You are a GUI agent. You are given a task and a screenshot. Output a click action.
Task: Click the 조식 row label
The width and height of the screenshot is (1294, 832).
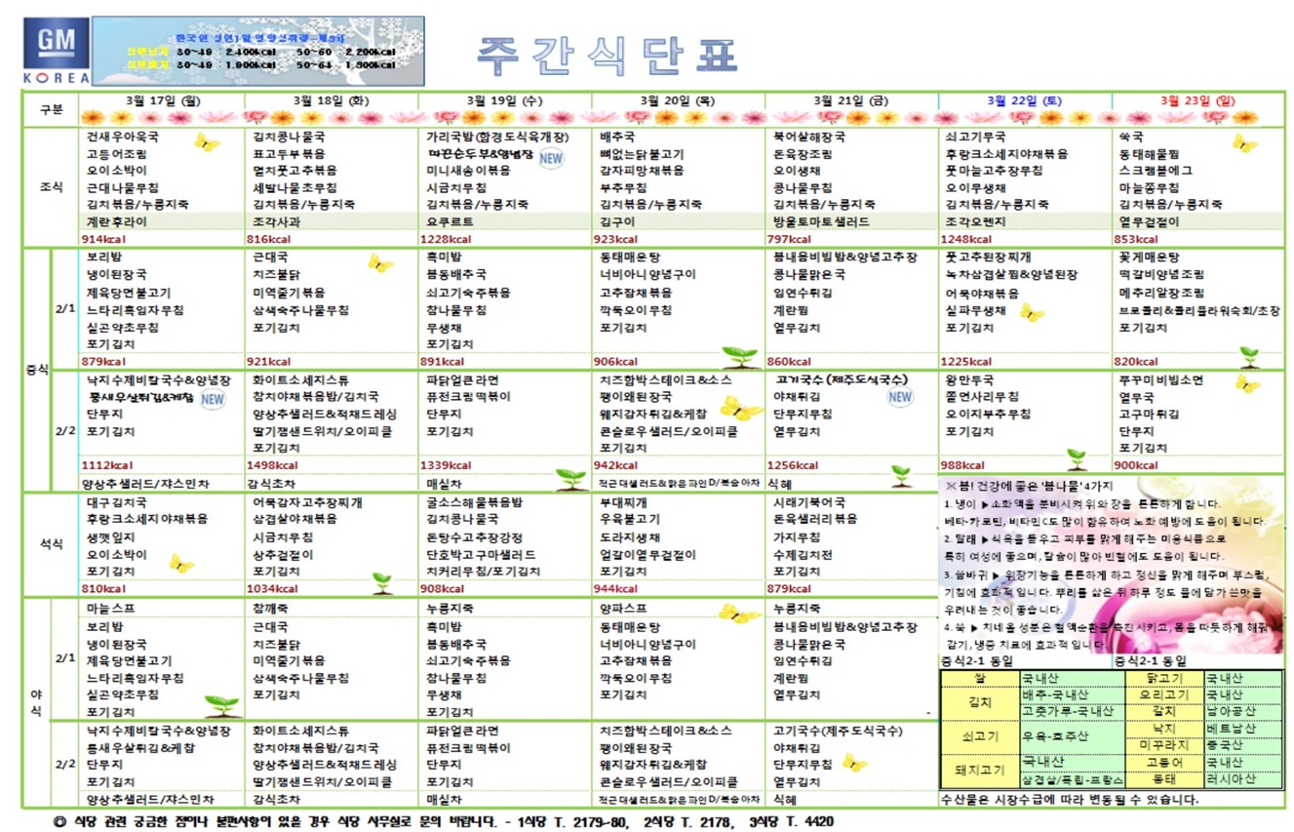pyautogui.click(x=51, y=186)
